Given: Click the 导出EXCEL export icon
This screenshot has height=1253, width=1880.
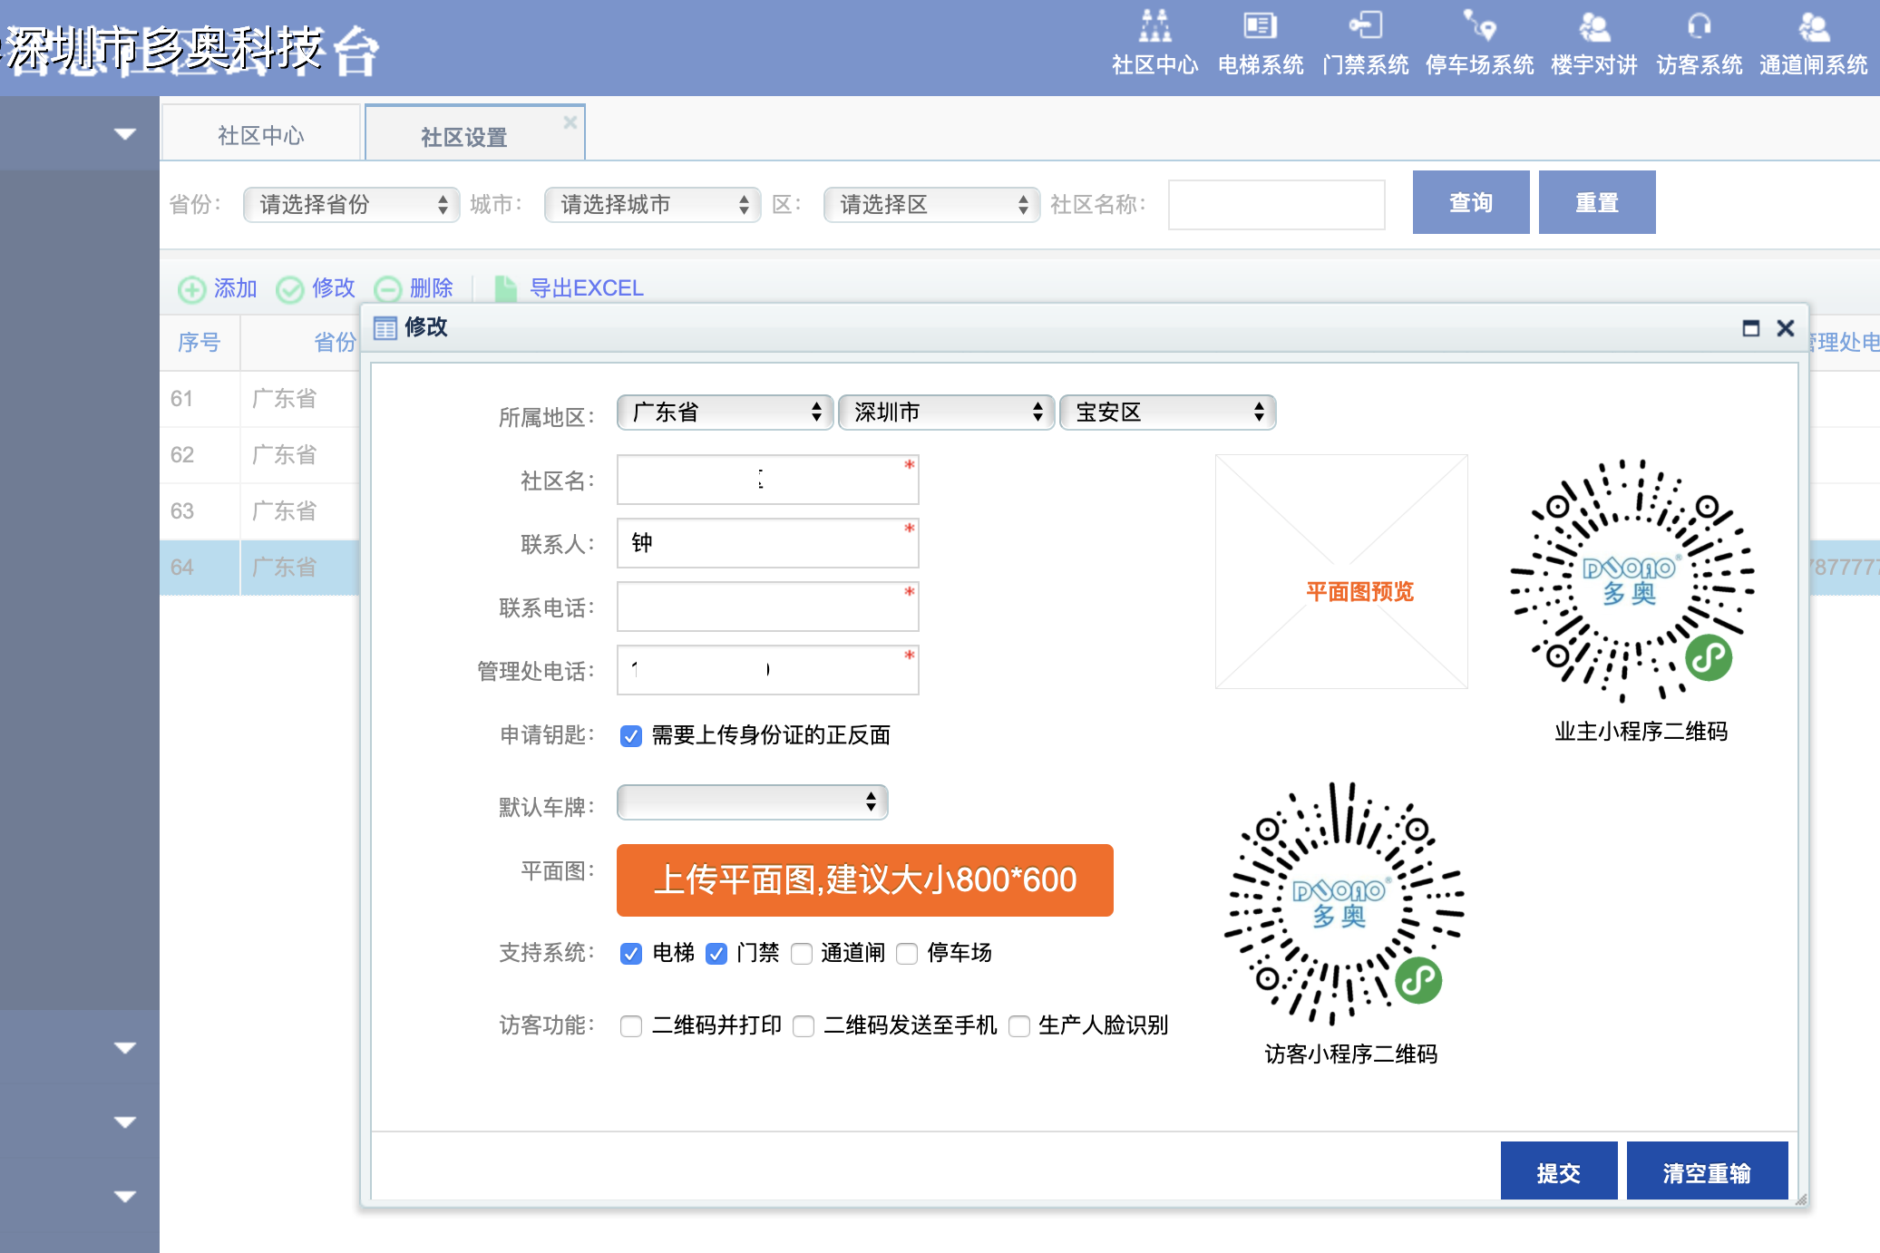Looking at the screenshot, I should [505, 288].
